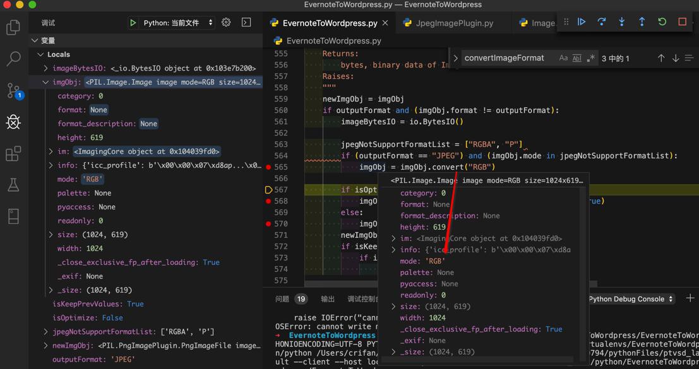Expand newImgObj variable
This screenshot has height=369, width=699.
click(46, 346)
